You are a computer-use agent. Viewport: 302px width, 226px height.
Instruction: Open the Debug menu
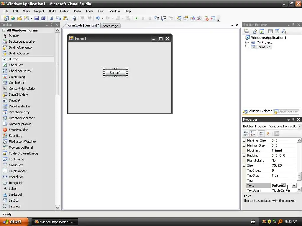pyautogui.click(x=65, y=11)
